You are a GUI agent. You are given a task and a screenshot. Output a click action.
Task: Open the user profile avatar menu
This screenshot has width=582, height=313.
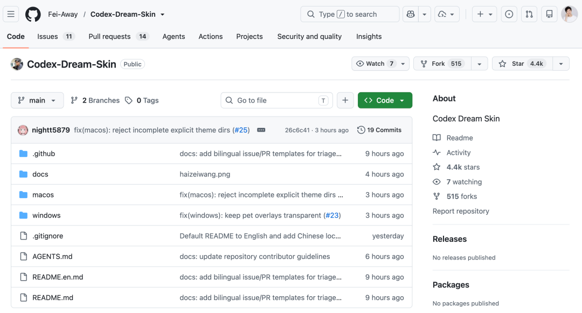coord(569,14)
